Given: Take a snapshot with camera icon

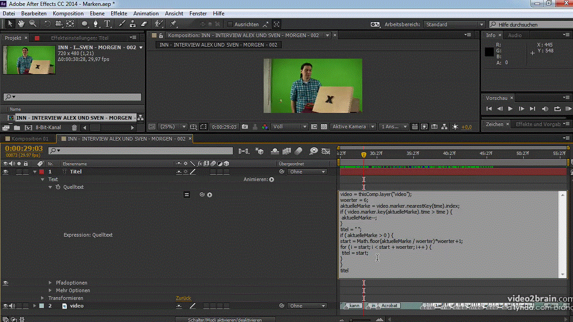Looking at the screenshot, I should (245, 127).
